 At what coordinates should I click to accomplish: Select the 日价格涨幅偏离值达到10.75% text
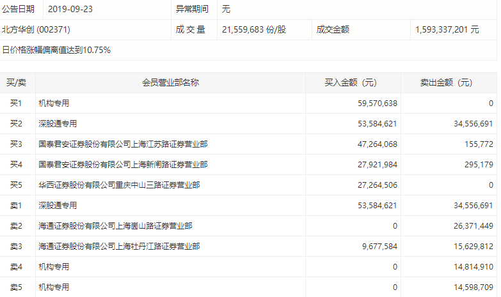coord(56,50)
